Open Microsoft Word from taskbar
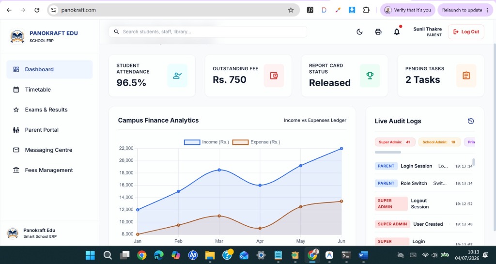The height and width of the screenshot is (264, 496). tap(363, 255)
